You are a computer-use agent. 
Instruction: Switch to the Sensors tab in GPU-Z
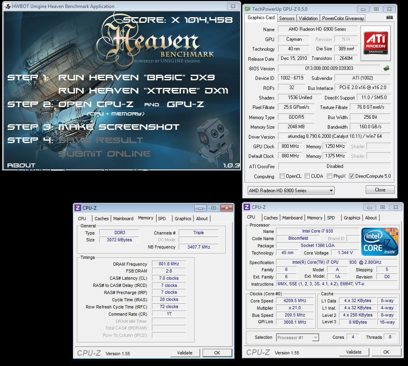click(x=287, y=18)
